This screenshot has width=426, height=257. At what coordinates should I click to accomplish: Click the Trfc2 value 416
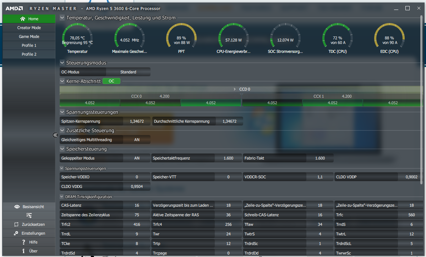click(x=137, y=224)
